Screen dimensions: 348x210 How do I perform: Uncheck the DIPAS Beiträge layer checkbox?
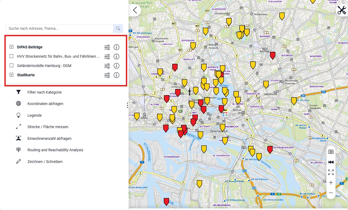(11, 47)
